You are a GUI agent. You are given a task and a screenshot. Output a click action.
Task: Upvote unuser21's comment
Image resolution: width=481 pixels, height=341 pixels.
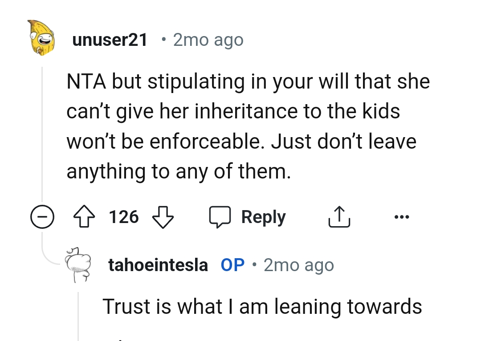pyautogui.click(x=84, y=217)
